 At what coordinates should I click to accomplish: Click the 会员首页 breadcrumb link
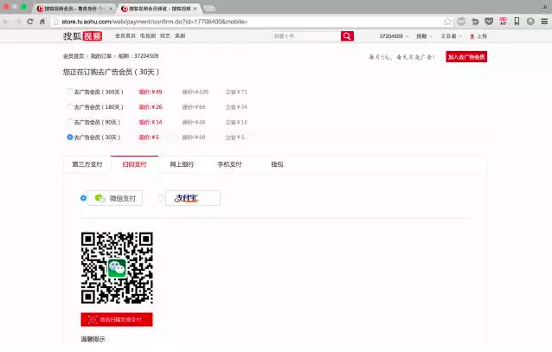pyautogui.click(x=74, y=56)
